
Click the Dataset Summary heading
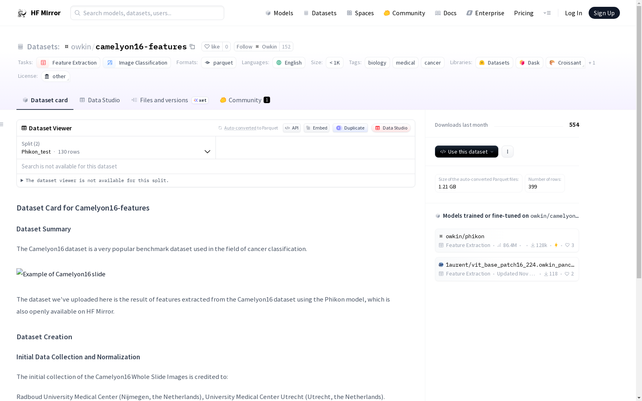coord(44,229)
